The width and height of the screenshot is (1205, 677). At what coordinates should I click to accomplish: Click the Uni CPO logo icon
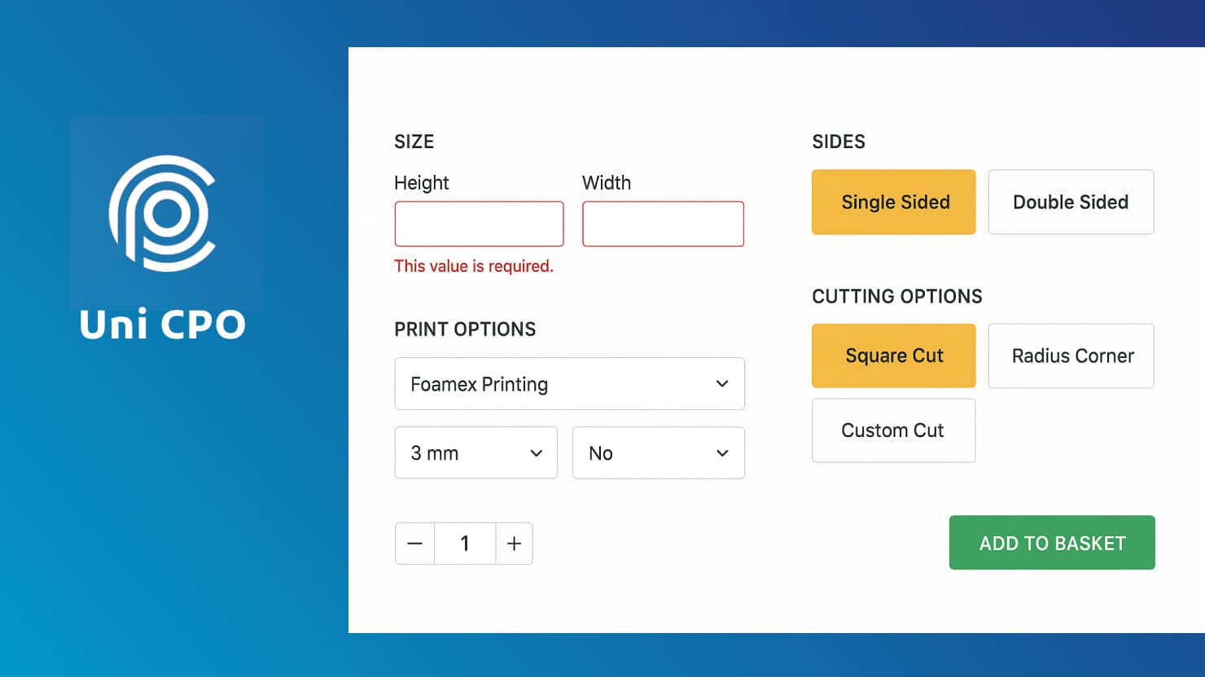pyautogui.click(x=166, y=213)
